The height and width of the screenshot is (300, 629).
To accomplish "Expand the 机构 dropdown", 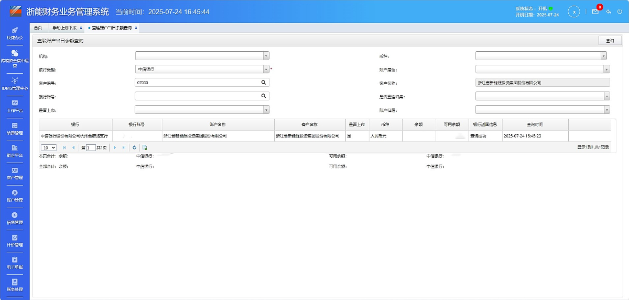I will pyautogui.click(x=266, y=55).
